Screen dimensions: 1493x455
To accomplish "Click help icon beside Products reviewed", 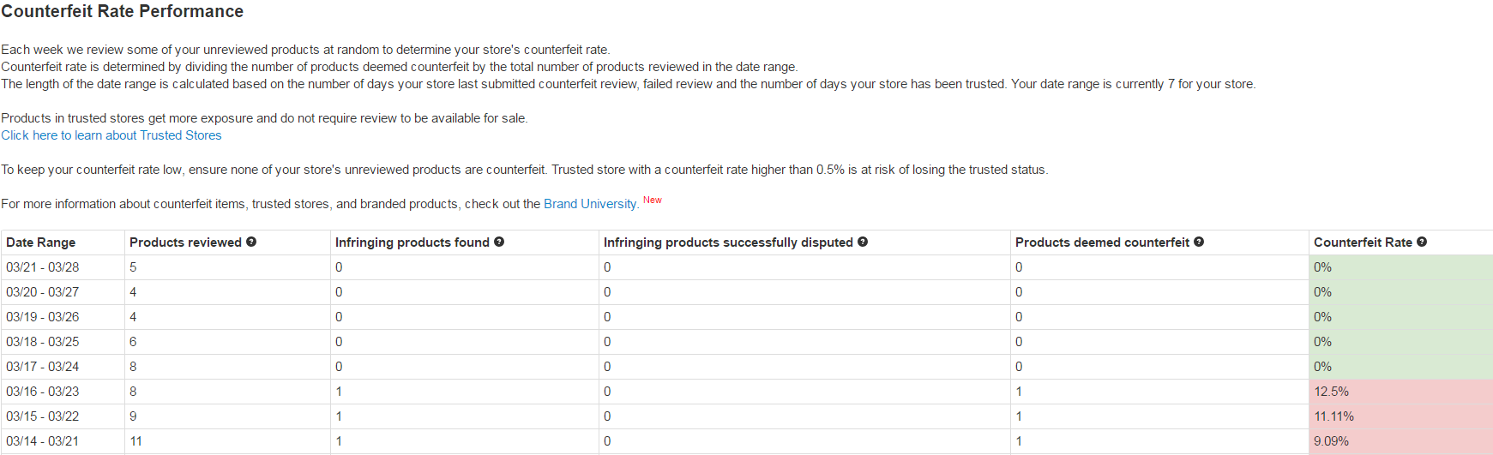I will (251, 242).
